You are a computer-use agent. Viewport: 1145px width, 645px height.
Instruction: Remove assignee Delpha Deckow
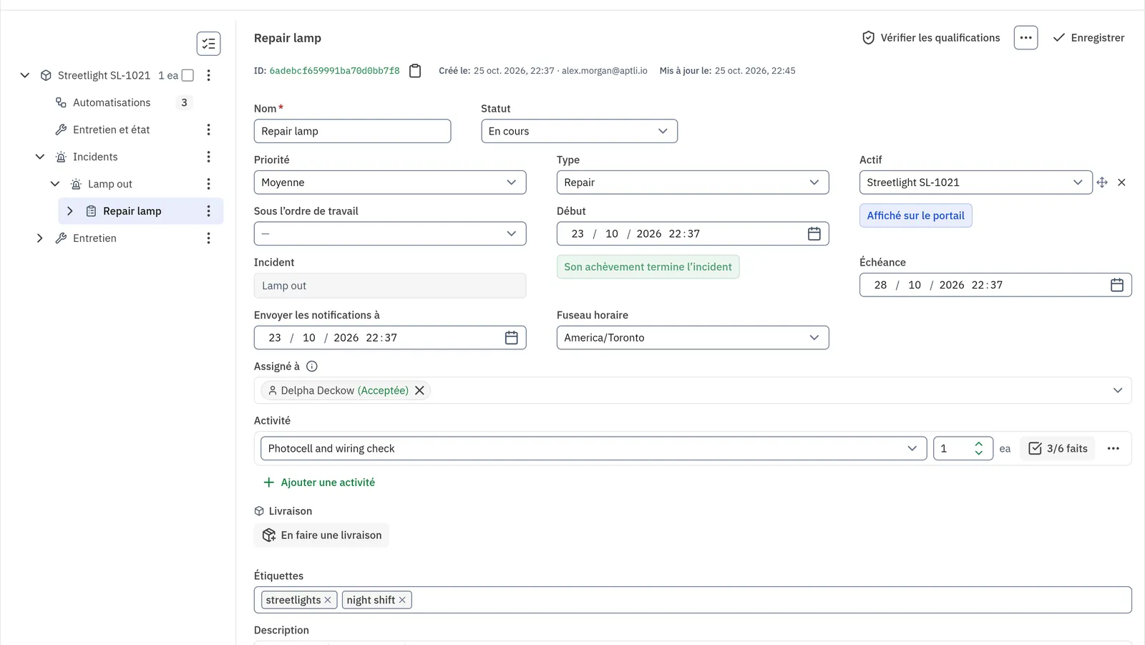[420, 390]
